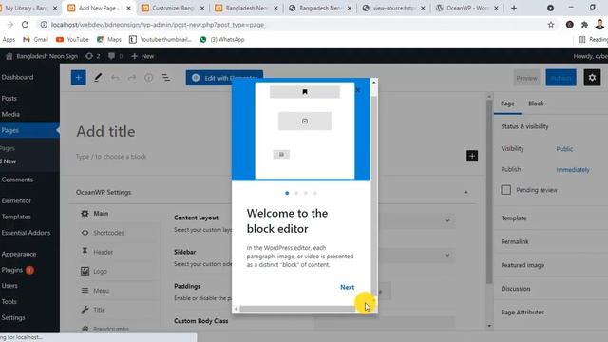Open the document Details info icon
Viewport: 608px width, 342px height.
click(149, 78)
